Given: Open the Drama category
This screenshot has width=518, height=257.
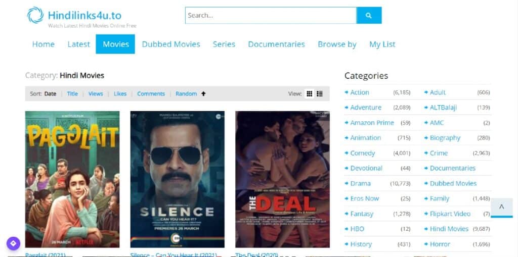Looking at the screenshot, I should [x=360, y=183].
